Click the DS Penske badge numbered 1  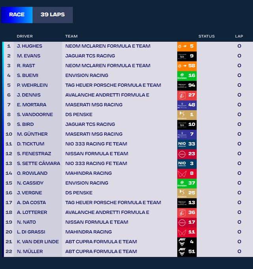[x=187, y=115]
